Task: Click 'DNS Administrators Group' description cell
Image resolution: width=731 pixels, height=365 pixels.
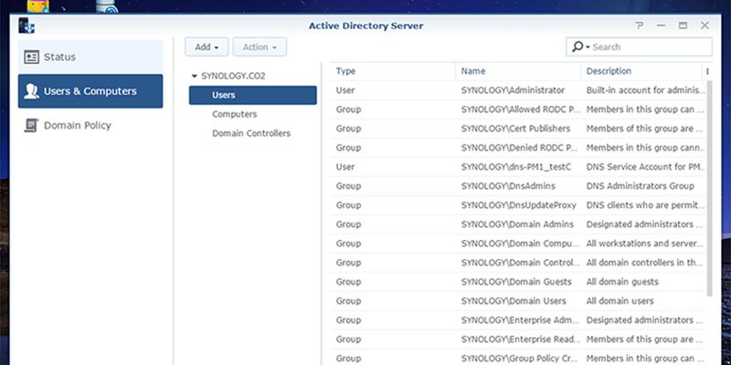Action: pyautogui.click(x=641, y=186)
